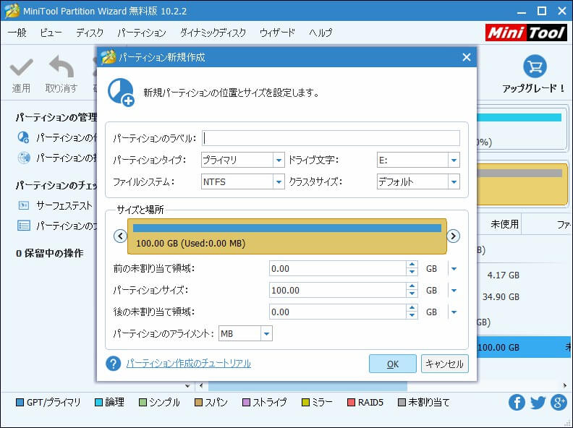Screen dimensions: 573x428
Task: Click the 未使用 column header
Action: tap(504, 224)
